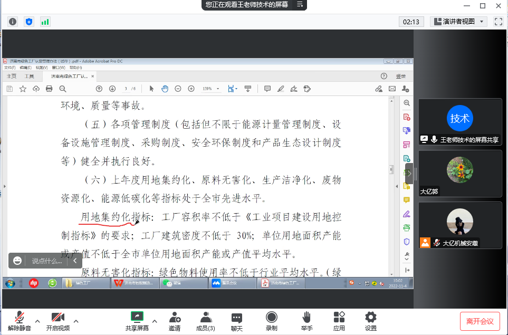508x335 pixels.
Task: Start camera video
Action: pos(58,319)
